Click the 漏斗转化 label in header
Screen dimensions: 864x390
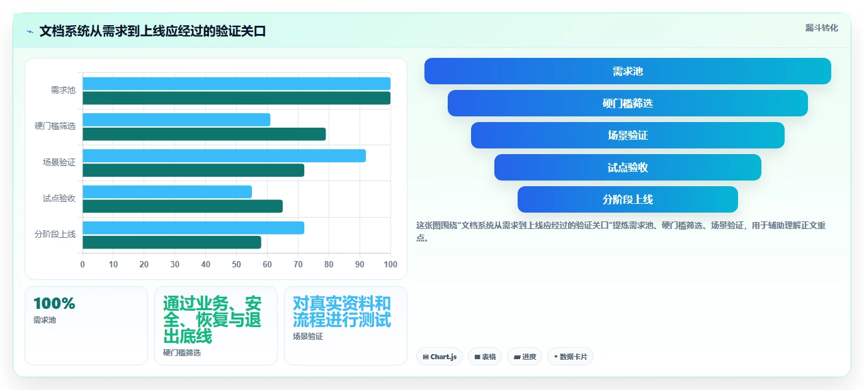(x=821, y=28)
